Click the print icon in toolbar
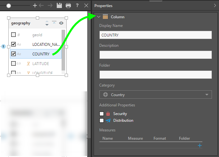The height and width of the screenshot is (157, 219). [x=68, y=5]
